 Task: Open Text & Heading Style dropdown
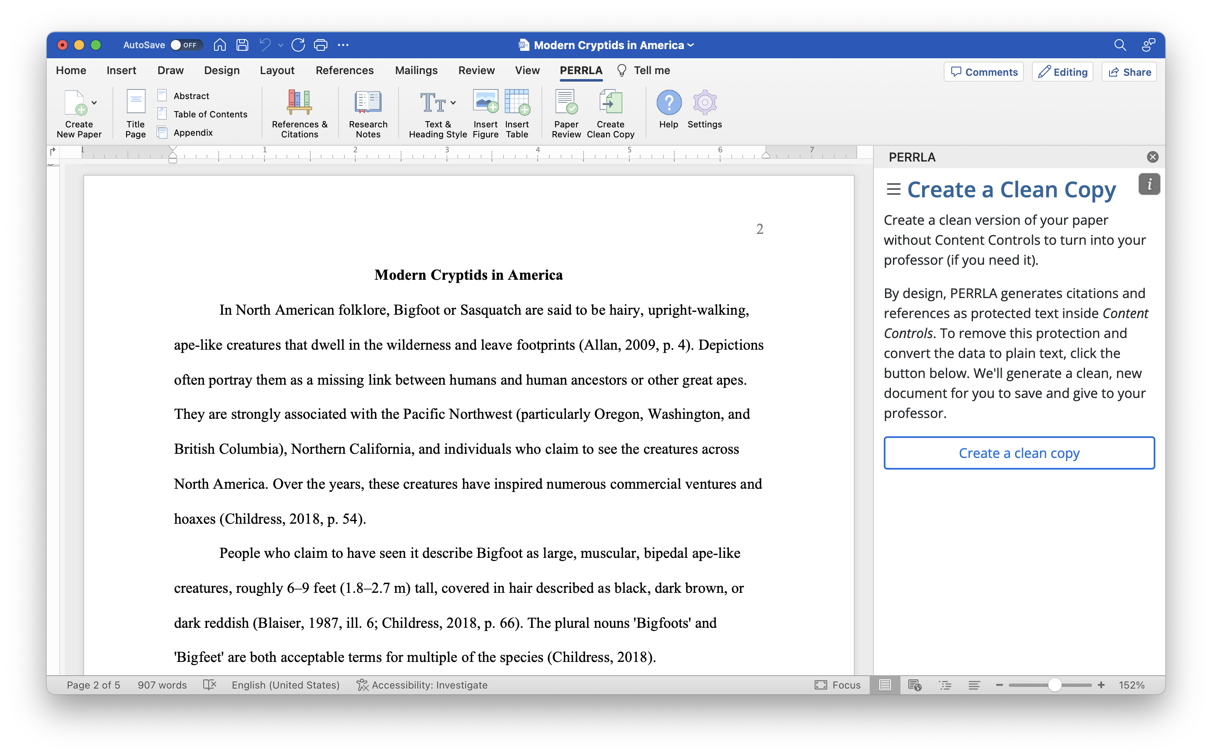pos(453,102)
